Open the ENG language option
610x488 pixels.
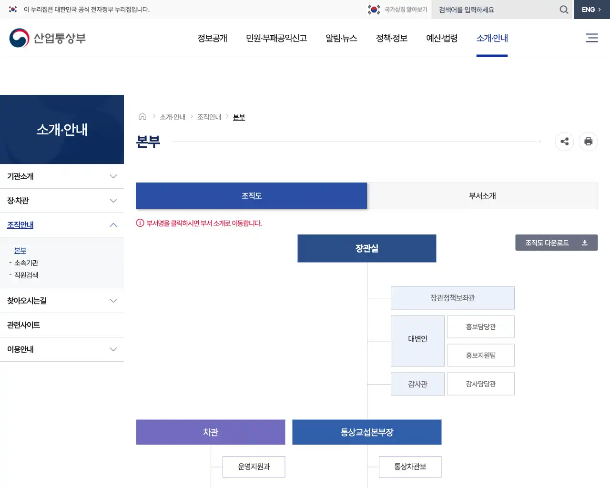click(x=589, y=9)
